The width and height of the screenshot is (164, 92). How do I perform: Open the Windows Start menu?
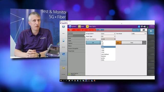click(61, 81)
